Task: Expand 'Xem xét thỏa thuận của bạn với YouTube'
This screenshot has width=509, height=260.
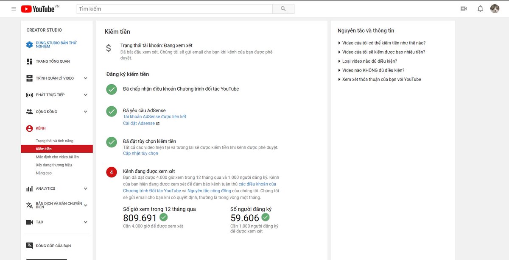Action: coord(380,79)
